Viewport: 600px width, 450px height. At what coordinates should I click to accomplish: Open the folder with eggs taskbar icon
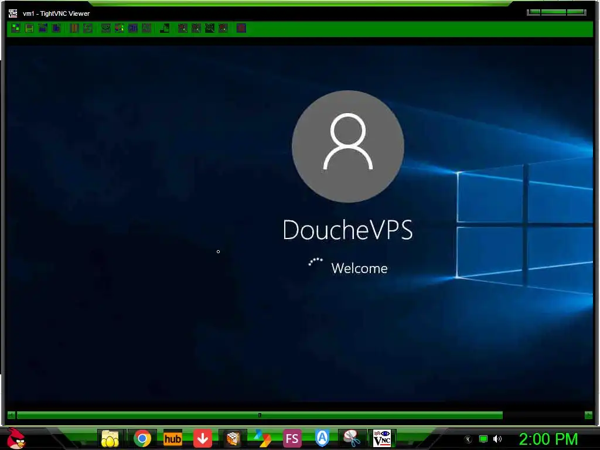(110, 438)
